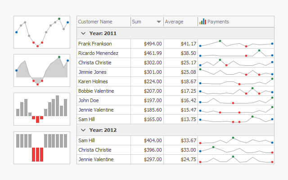Image resolution: width=288 pixels, height=180 pixels.
Task: Click Bobbie Valentine's payments sparkline
Action: point(236,91)
